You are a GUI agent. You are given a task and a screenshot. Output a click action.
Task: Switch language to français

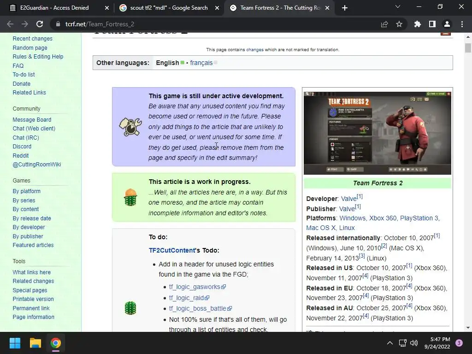tap(201, 63)
